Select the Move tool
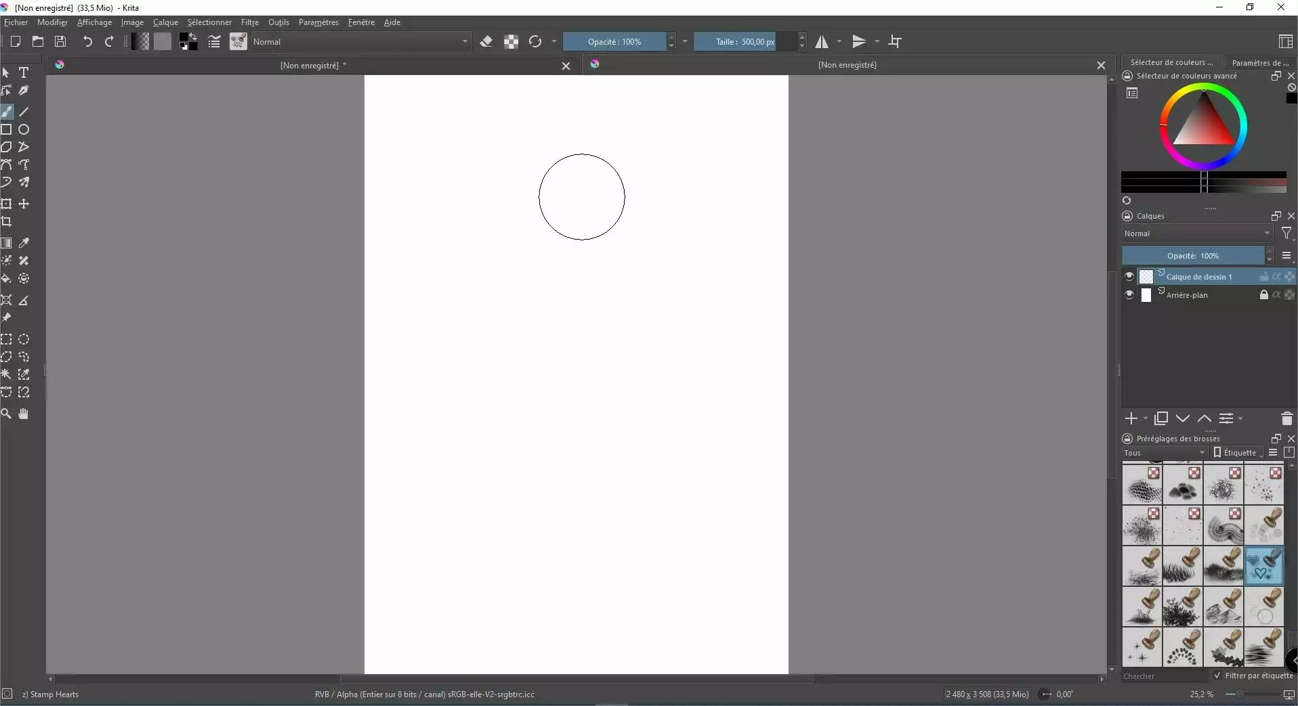1298x706 pixels. 24,204
